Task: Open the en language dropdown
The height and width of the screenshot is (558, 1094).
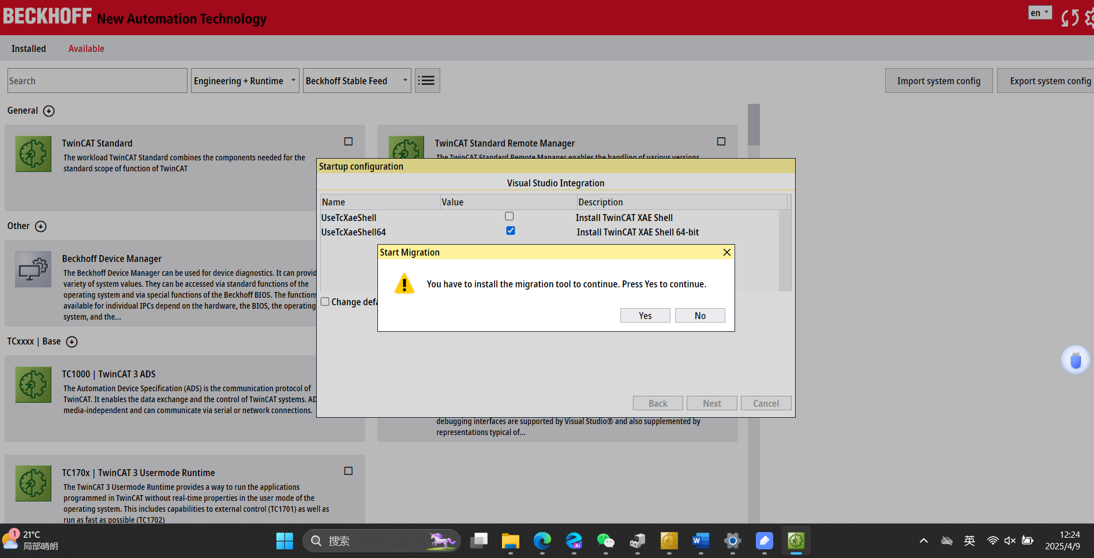Action: pyautogui.click(x=1040, y=13)
